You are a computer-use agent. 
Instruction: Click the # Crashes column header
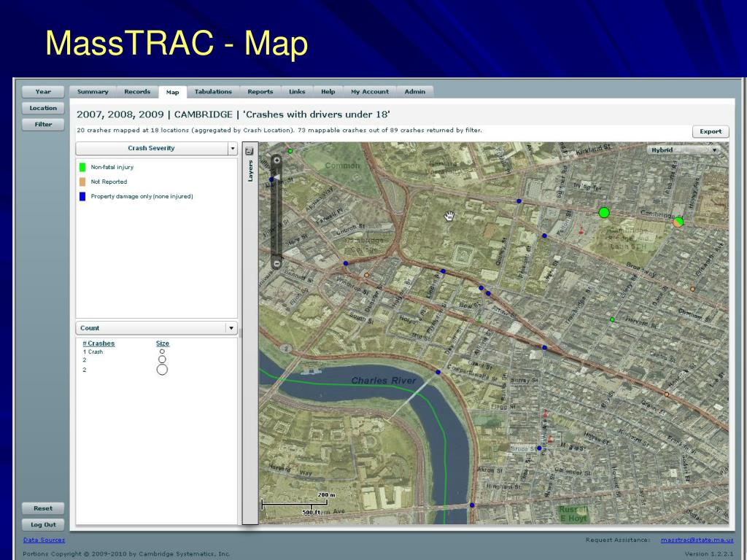point(98,343)
